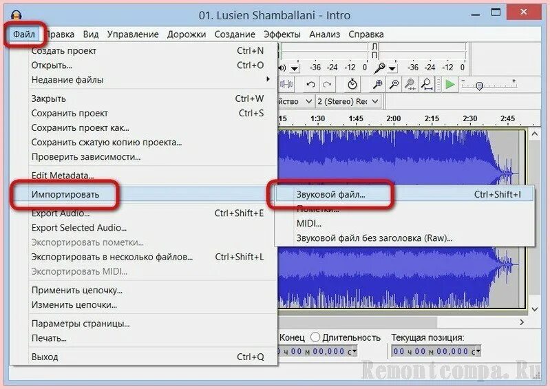This screenshot has width=550, height=389.
Task: Click the Redo arrow icon
Action: pyautogui.click(x=327, y=85)
